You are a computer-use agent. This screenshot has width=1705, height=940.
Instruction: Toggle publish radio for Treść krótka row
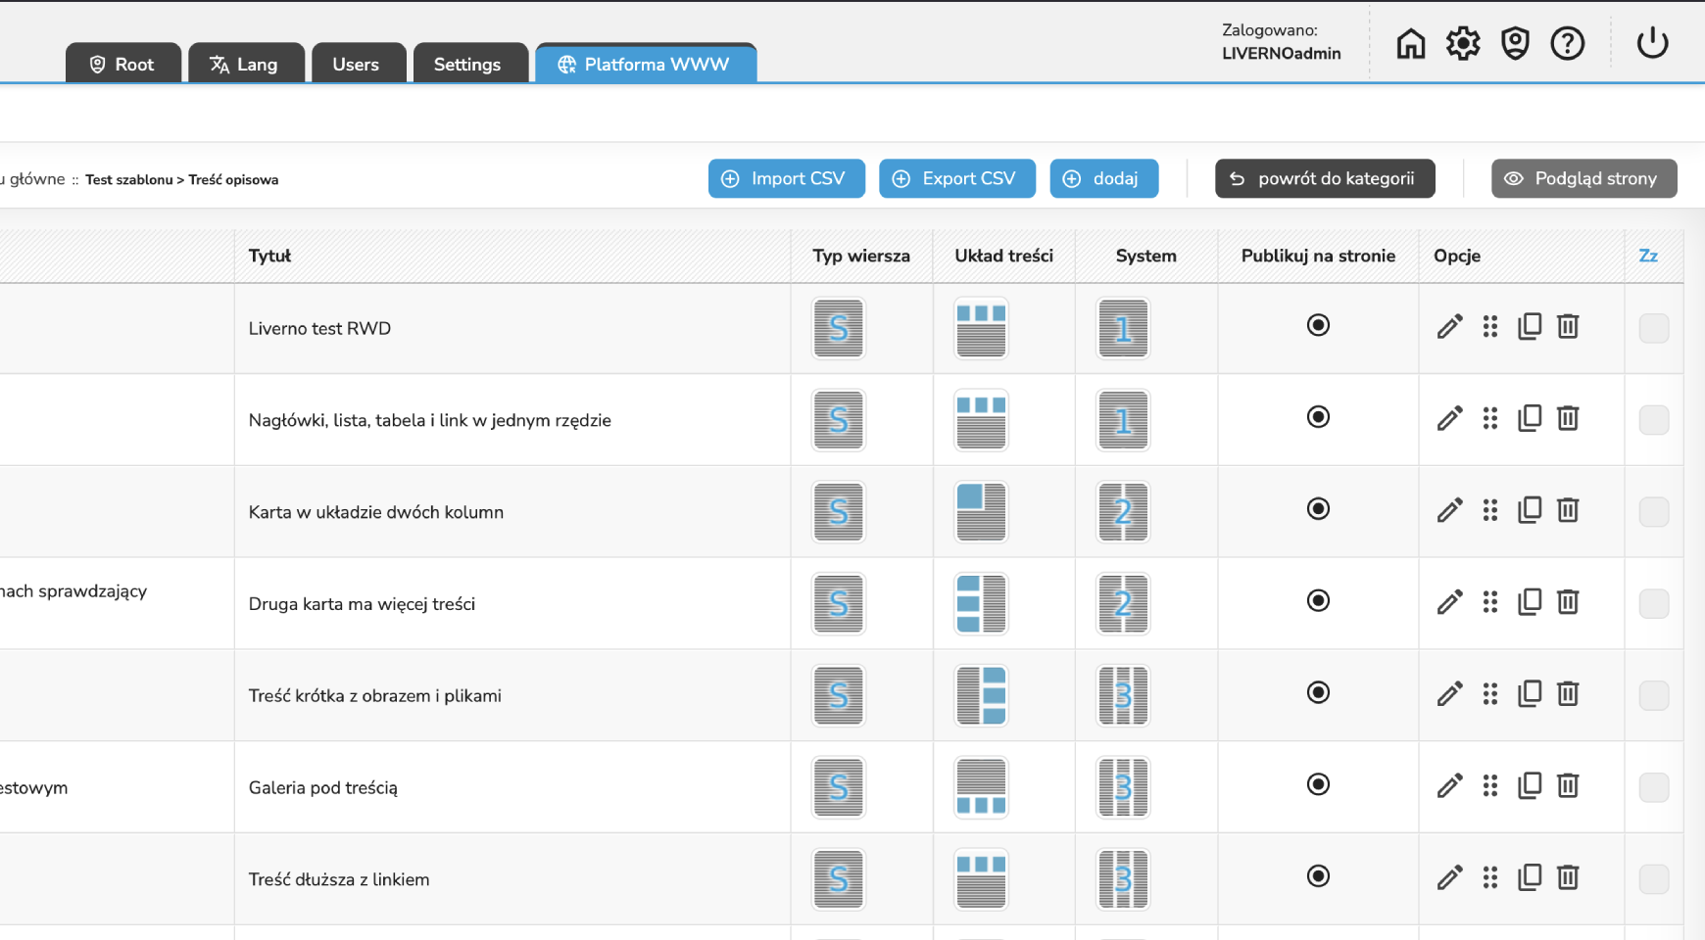click(1318, 692)
